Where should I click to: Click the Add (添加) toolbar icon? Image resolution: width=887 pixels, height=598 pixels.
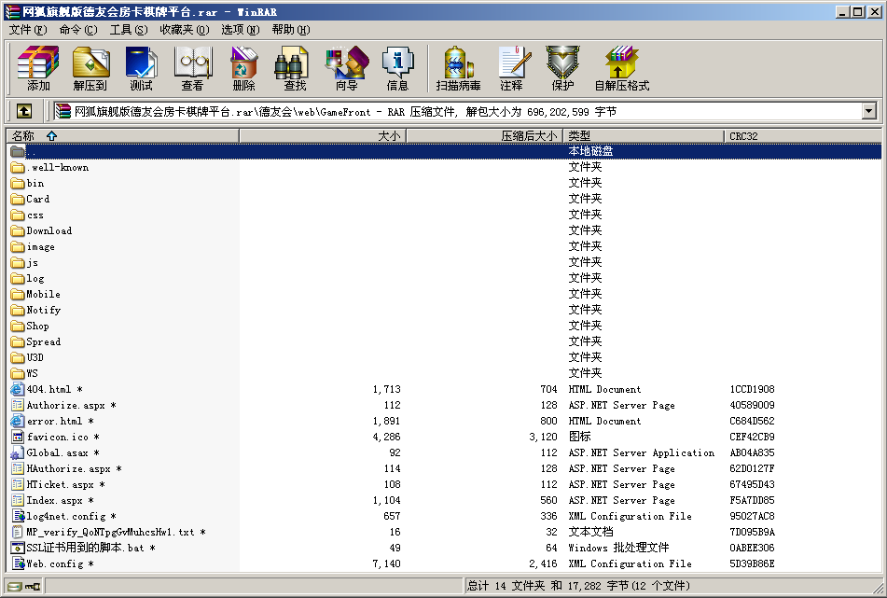pyautogui.click(x=38, y=68)
